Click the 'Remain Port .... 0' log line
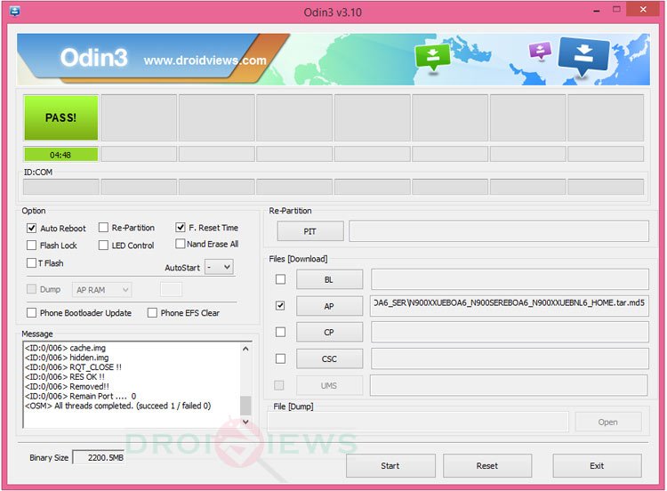Image resolution: width=667 pixels, height=491 pixels. point(80,396)
